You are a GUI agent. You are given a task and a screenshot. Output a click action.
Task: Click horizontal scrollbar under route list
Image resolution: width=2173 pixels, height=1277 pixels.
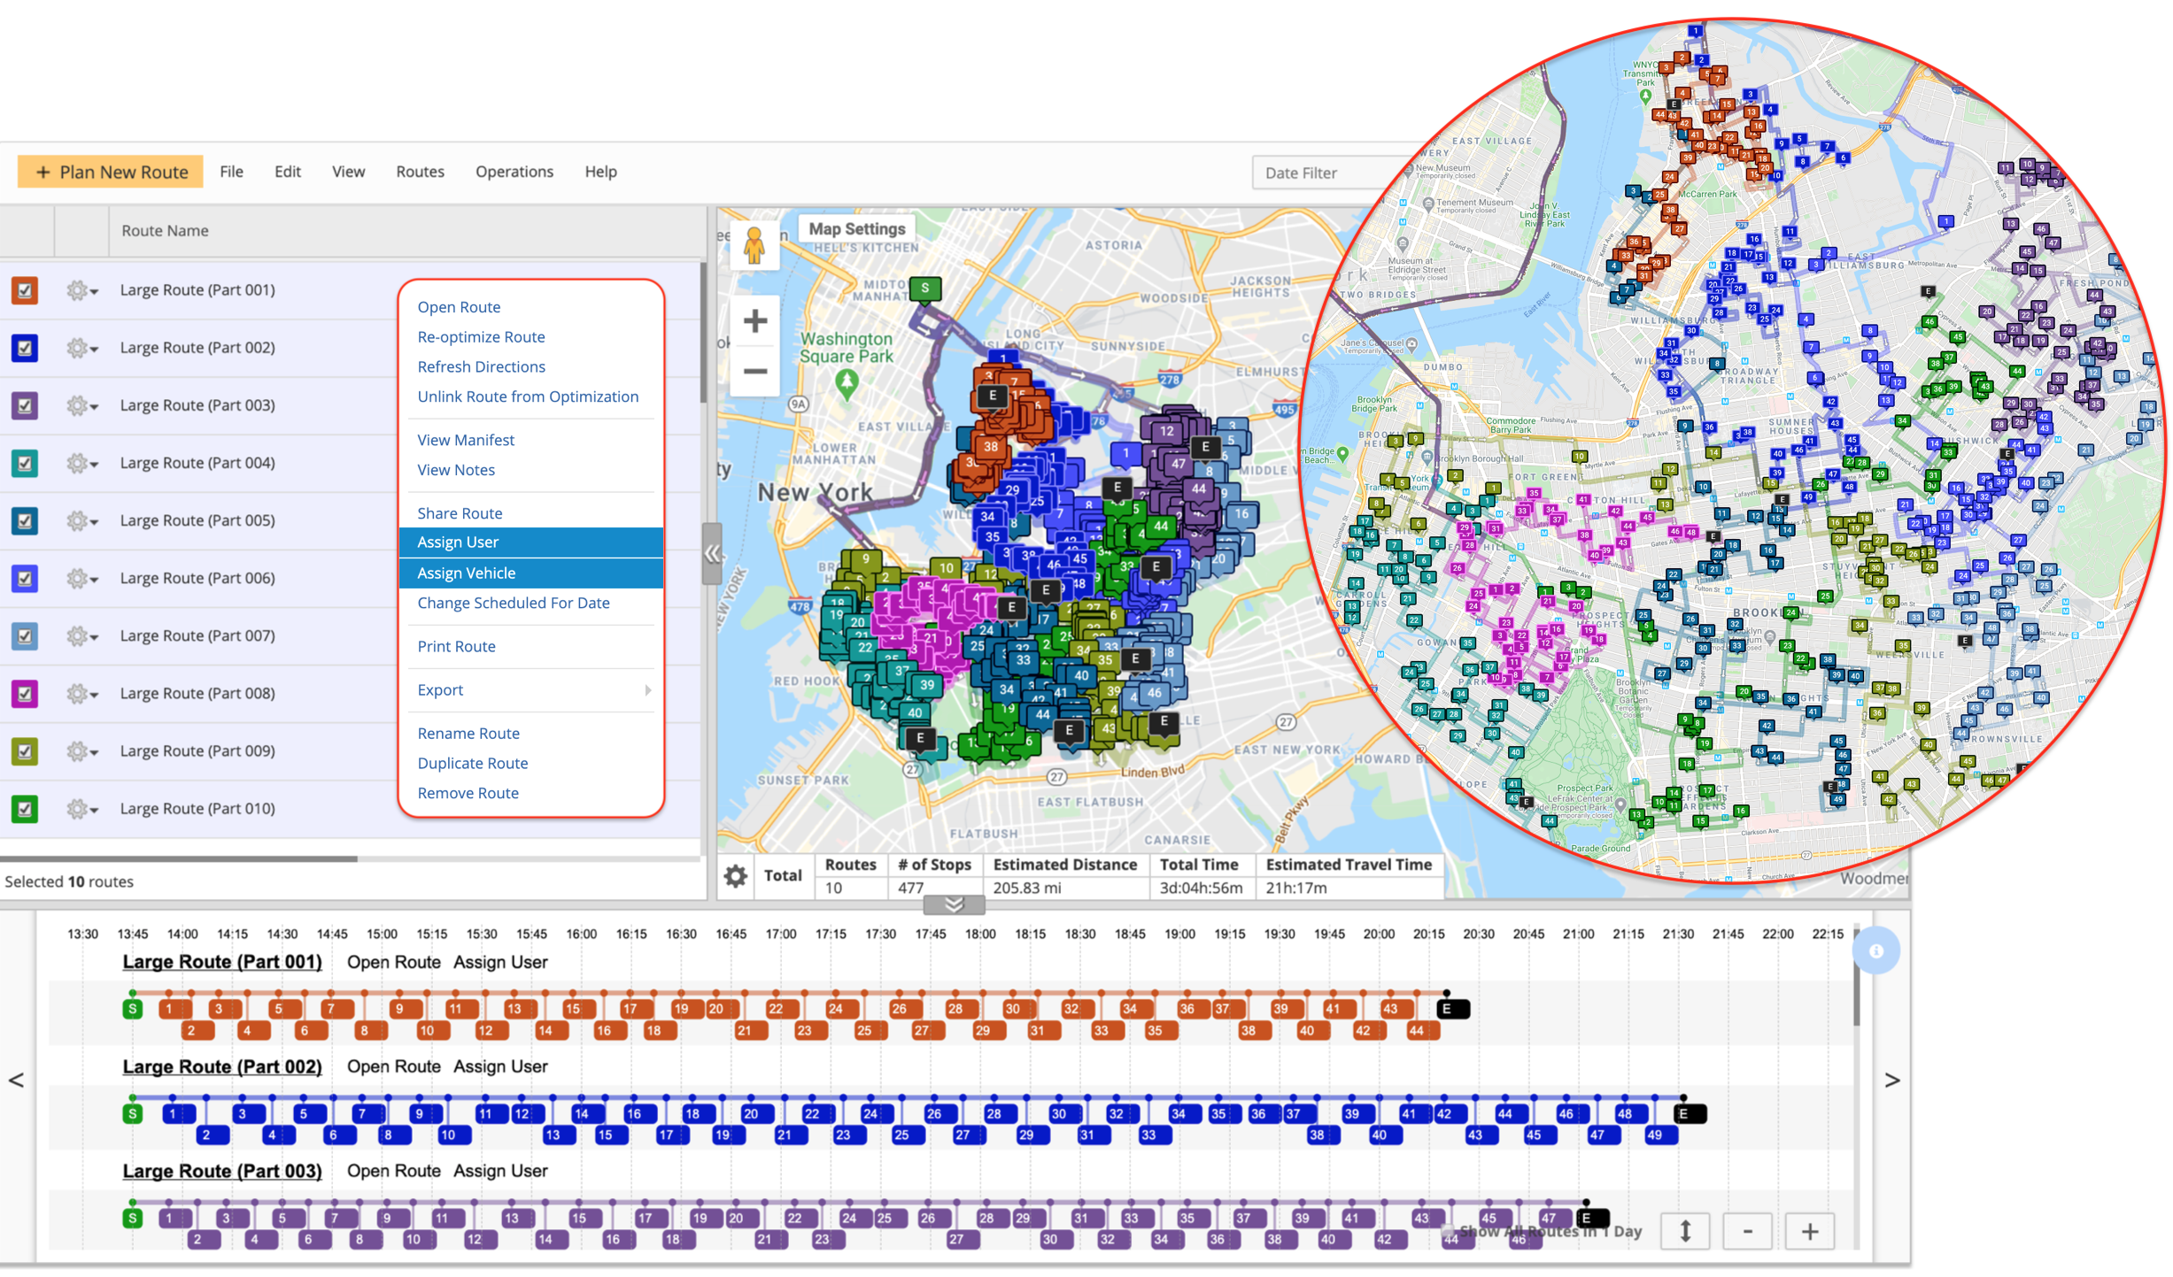coord(179,858)
